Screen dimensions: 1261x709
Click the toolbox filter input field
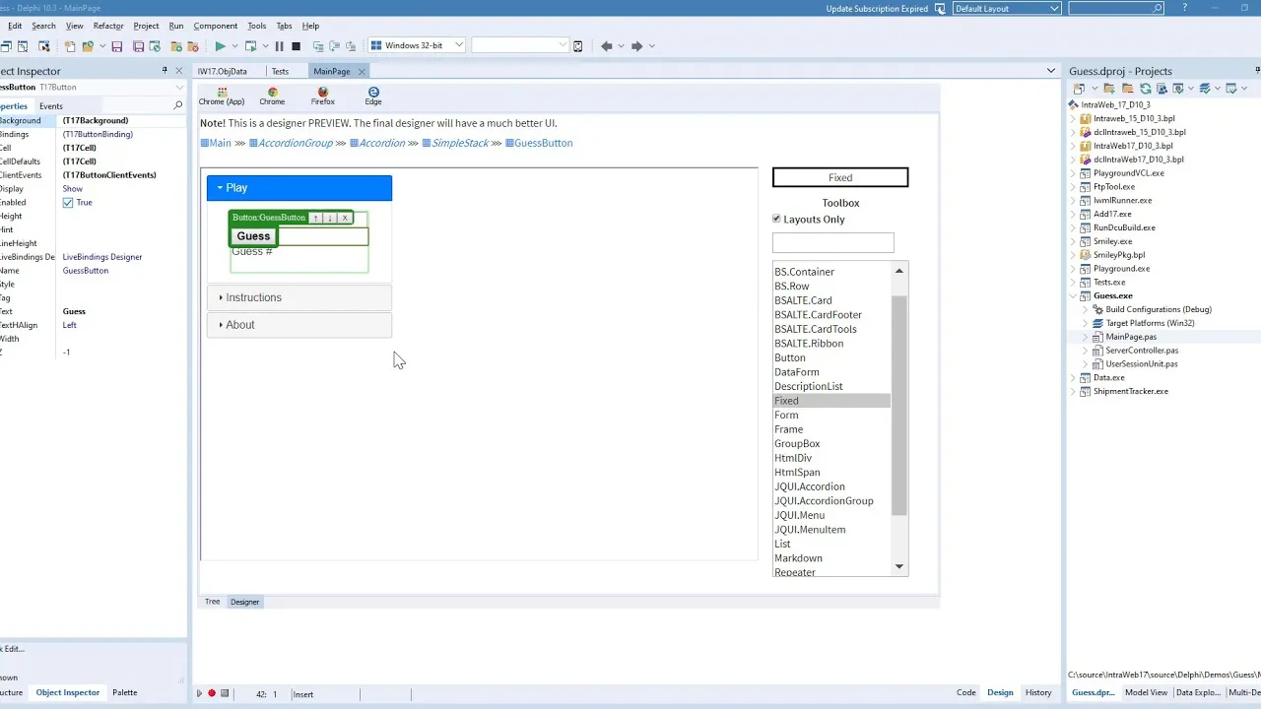833,242
